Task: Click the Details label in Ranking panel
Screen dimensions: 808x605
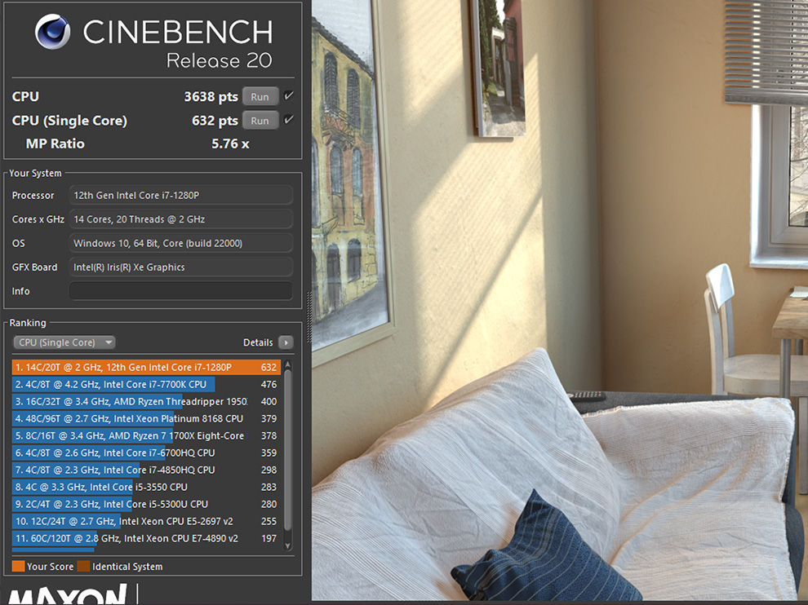Action: [x=258, y=342]
